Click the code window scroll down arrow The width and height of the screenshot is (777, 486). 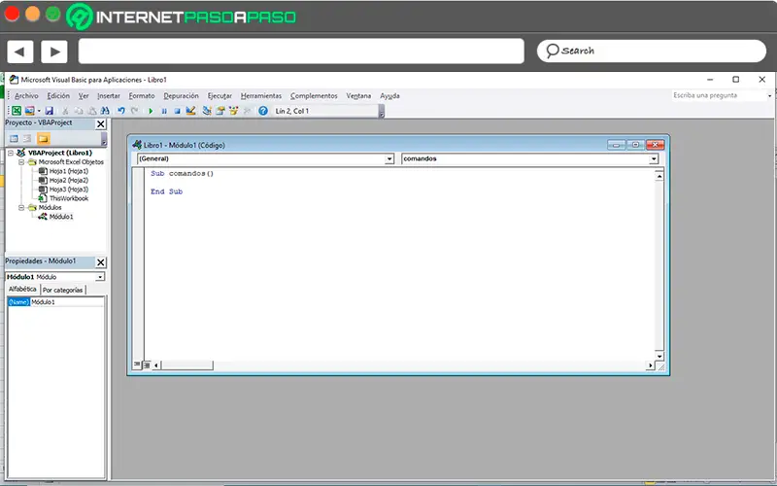point(659,356)
